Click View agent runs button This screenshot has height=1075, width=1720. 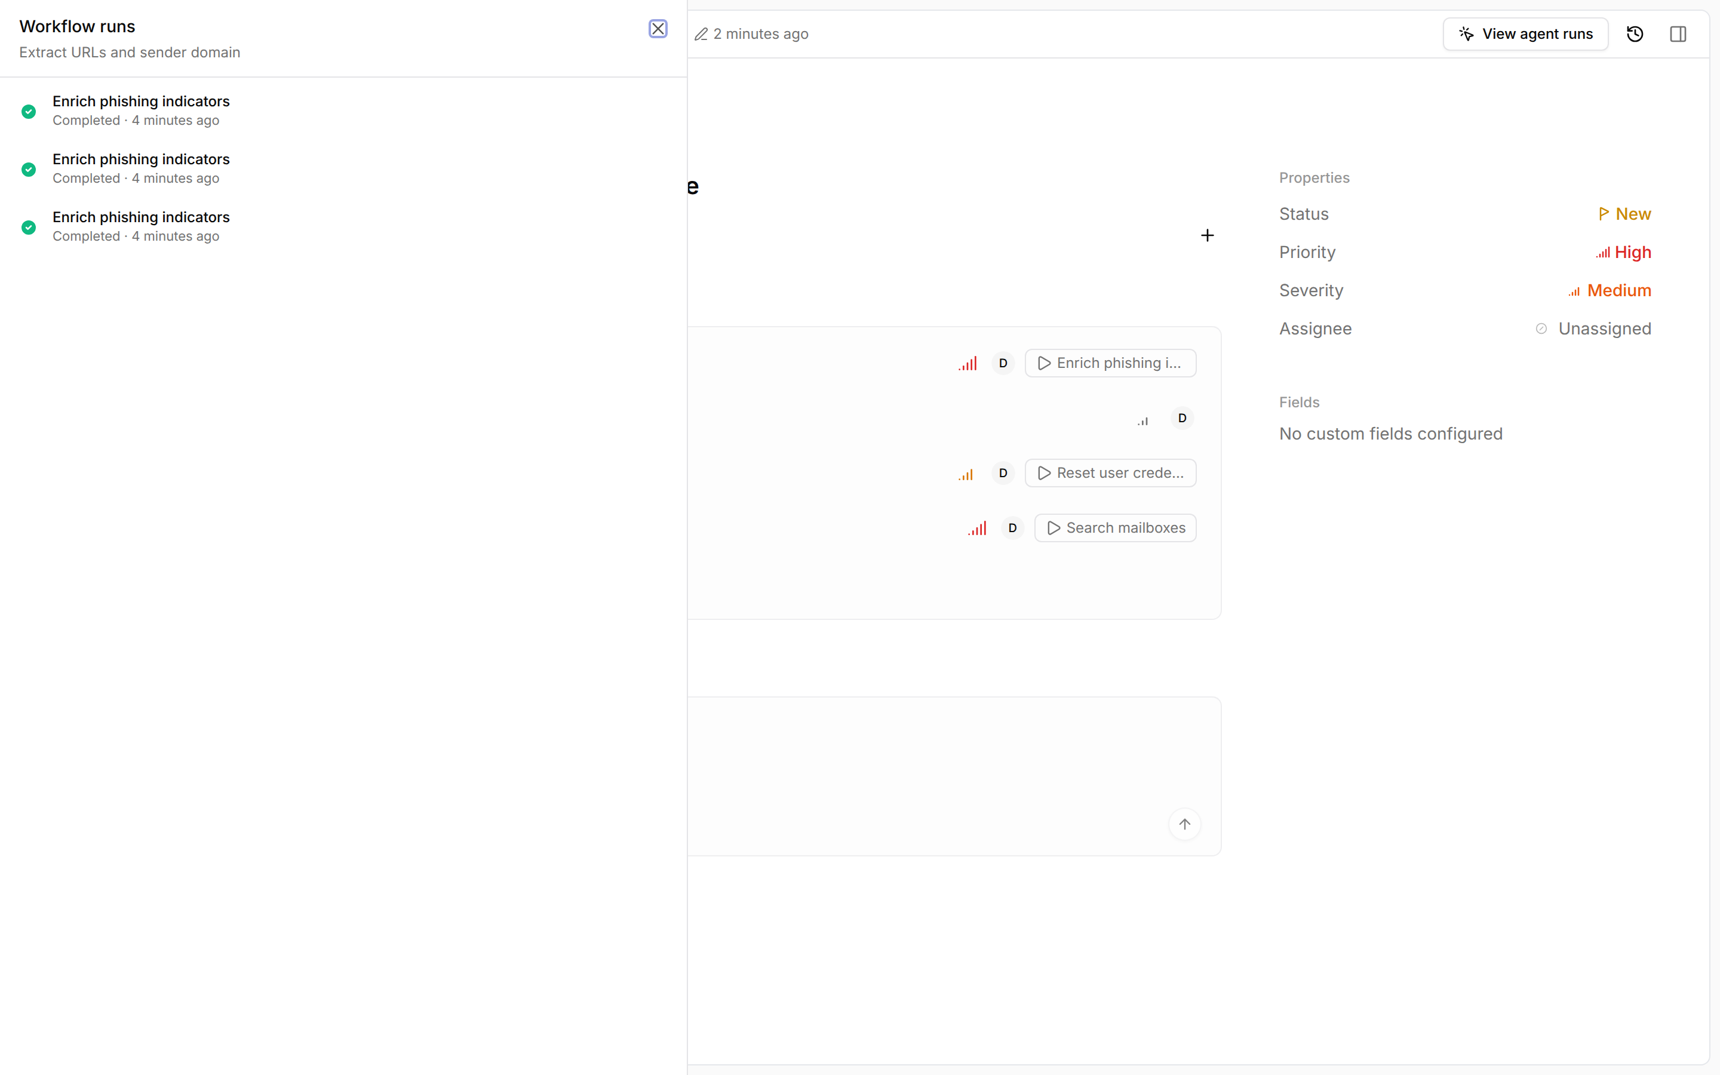click(1525, 34)
